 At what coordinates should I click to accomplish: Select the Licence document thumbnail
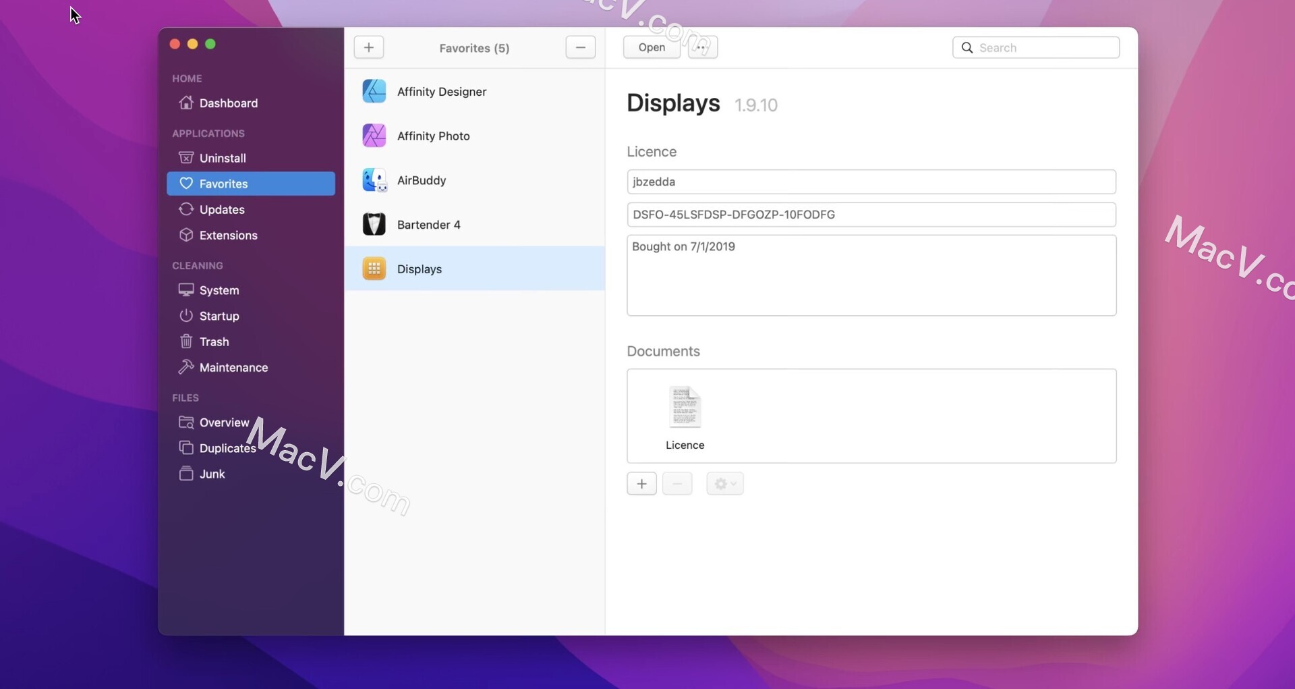click(x=685, y=417)
